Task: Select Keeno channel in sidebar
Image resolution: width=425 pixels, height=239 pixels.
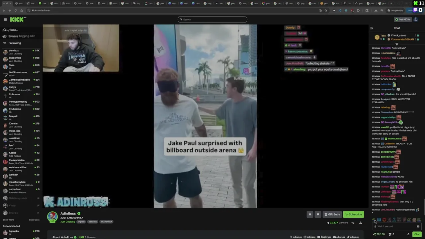Action: pyautogui.click(x=21, y=154)
